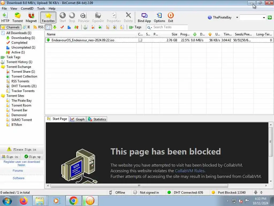
Task: Add a Magnet link from toolbar
Action: pyautogui.click(x=31, y=17)
